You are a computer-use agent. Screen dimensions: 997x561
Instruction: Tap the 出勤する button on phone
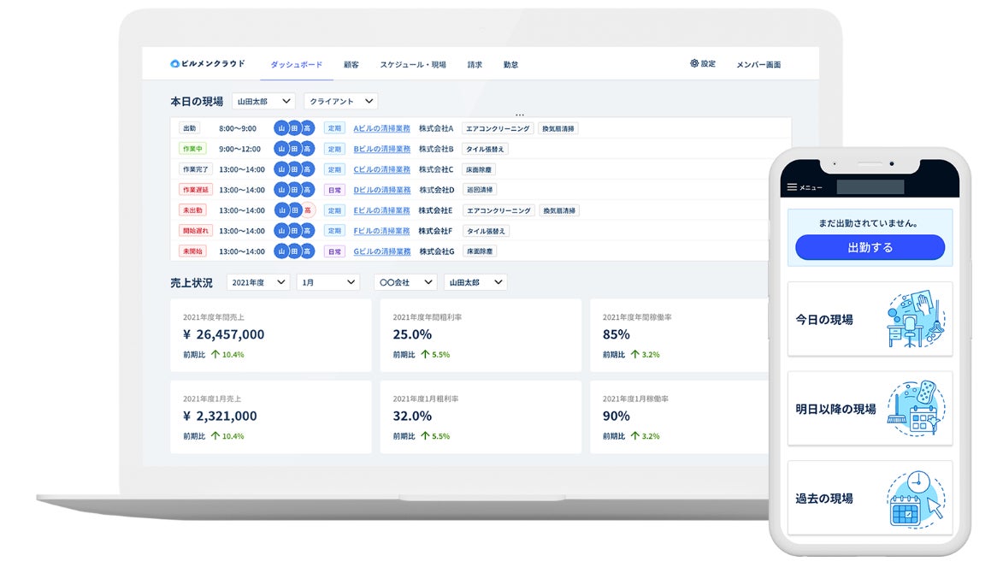[x=870, y=247]
